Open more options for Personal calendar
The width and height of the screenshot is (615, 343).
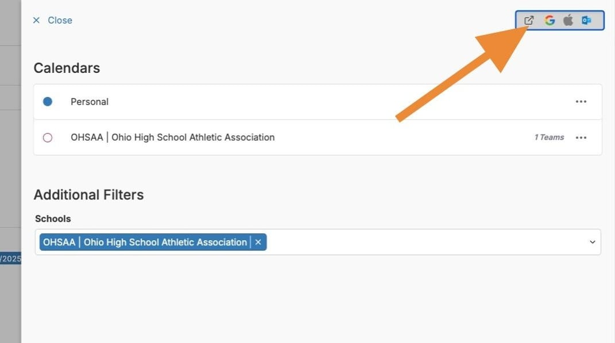(581, 102)
